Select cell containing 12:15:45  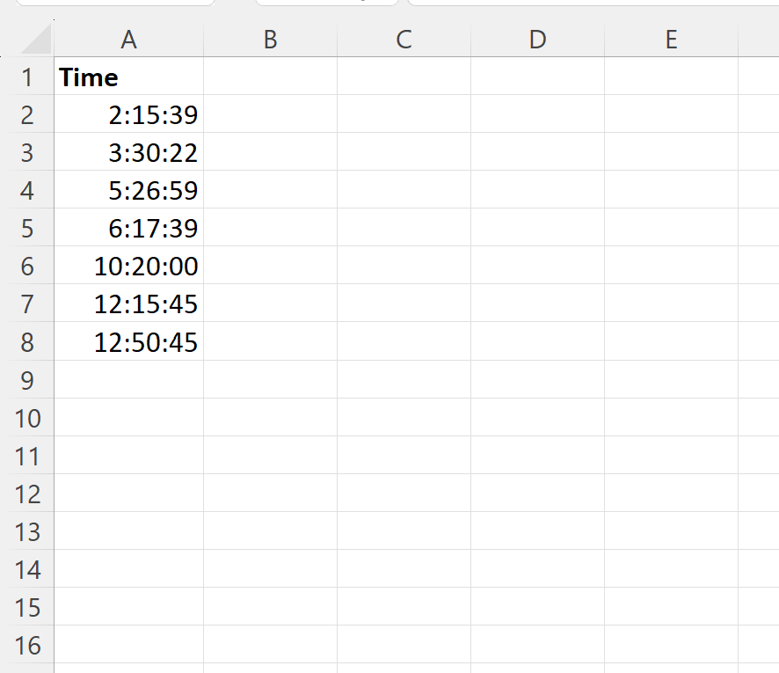click(x=128, y=303)
